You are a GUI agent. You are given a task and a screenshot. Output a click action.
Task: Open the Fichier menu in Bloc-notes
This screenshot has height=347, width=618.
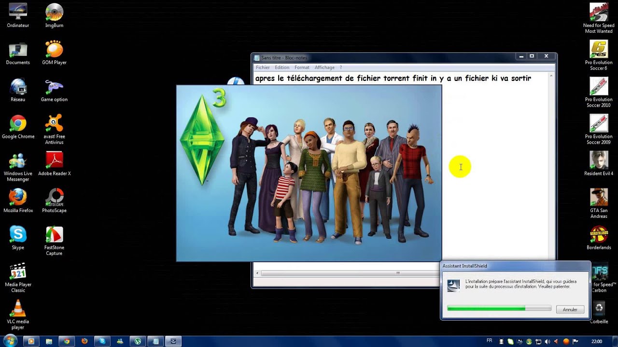[x=263, y=67]
